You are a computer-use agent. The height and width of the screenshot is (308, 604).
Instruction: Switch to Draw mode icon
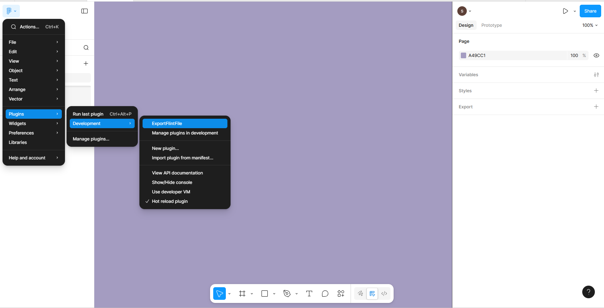coord(361,294)
